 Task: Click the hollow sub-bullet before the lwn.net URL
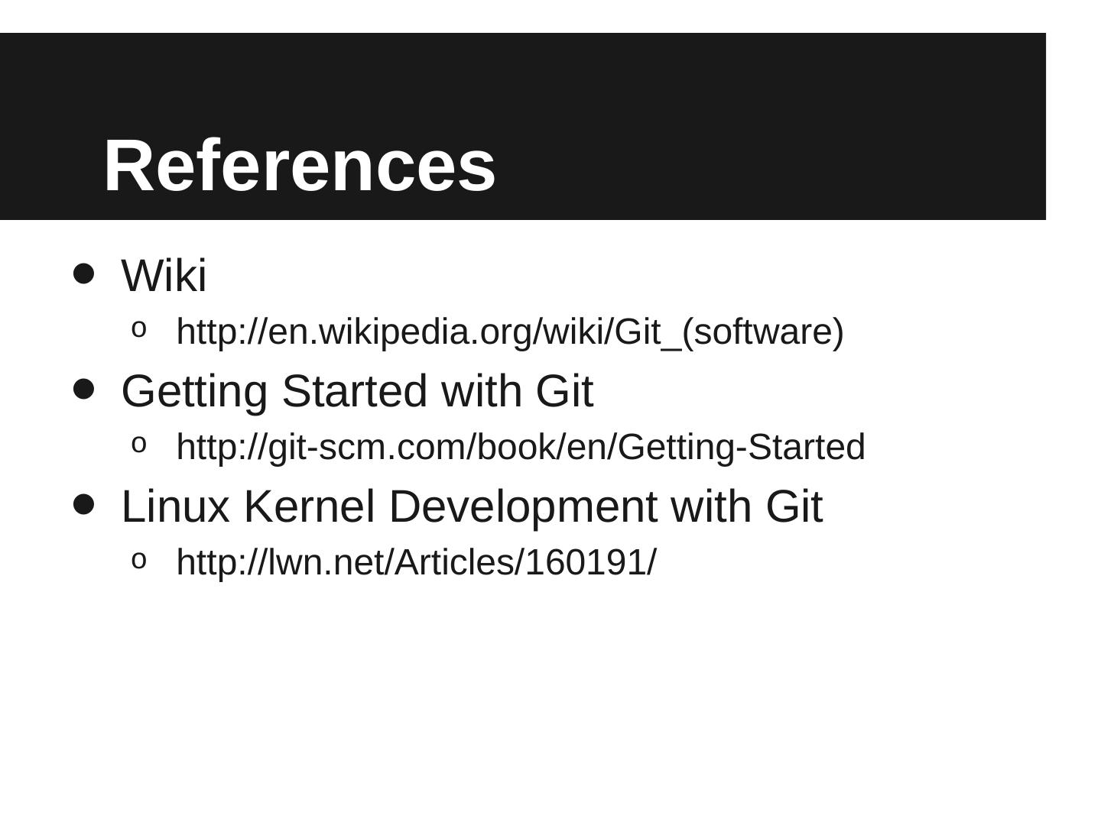(x=138, y=559)
